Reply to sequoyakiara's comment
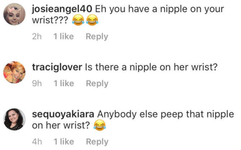Image resolution: width=241 pixels, height=150 pixels. pos(97,142)
